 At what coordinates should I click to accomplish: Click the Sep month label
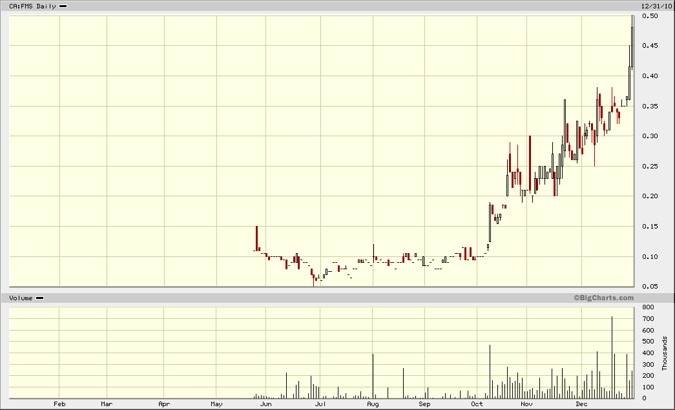[x=424, y=404]
